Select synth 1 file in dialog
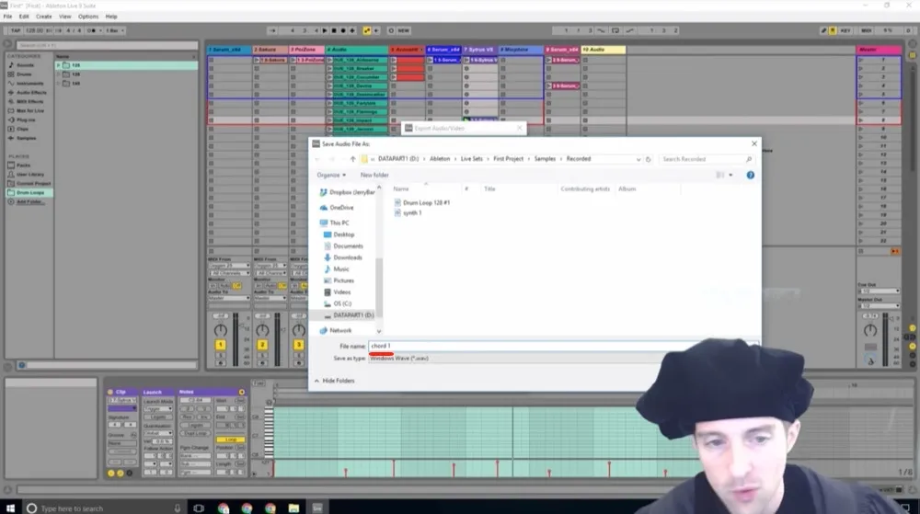This screenshot has width=920, height=514. coord(408,212)
